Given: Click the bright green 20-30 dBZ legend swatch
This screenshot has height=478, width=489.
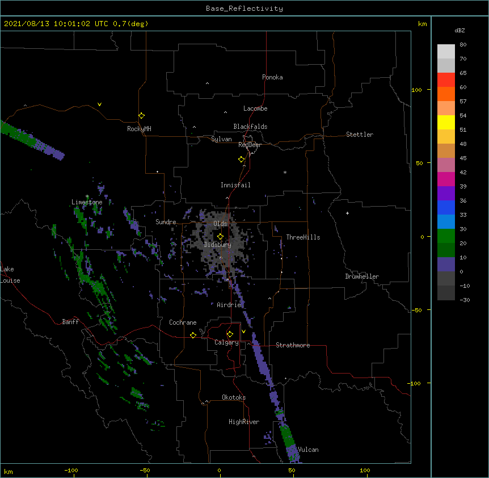Looking at the screenshot, I should (446, 236).
